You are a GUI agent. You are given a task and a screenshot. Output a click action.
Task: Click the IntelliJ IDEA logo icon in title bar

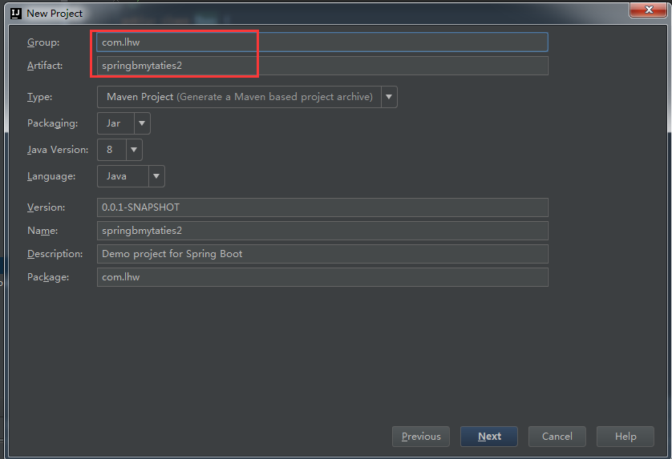(x=15, y=13)
